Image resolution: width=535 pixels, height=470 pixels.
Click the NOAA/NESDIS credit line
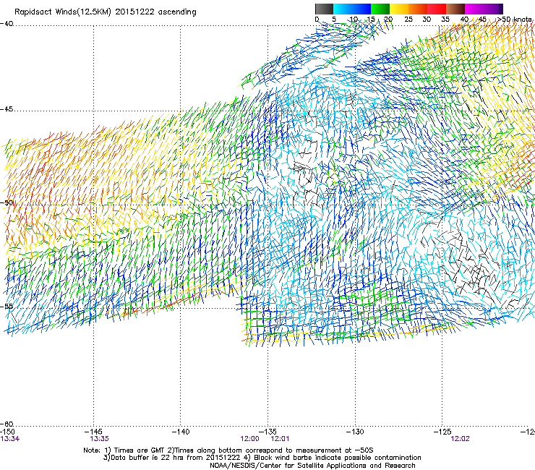[x=312, y=466]
